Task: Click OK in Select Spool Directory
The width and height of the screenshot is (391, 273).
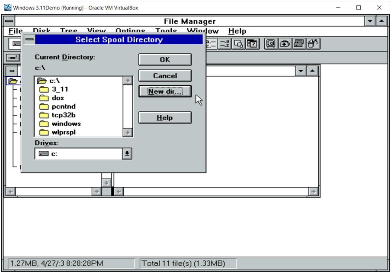Action: 165,60
